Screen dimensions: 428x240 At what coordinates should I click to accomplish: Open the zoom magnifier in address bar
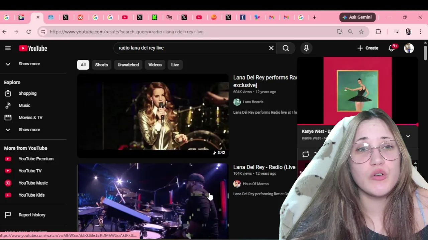click(x=350, y=32)
